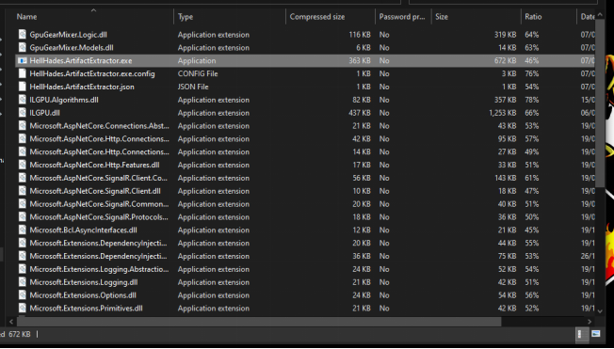The width and height of the screenshot is (614, 349).
Task: Select the file name HellHades.ArtifactExtractor.exe
Action: [81, 60]
